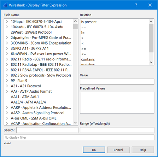Viewport: 158px width, 157px height.
Task: Click the question mark help icon in title bar
Action: pyautogui.click(x=136, y=5)
